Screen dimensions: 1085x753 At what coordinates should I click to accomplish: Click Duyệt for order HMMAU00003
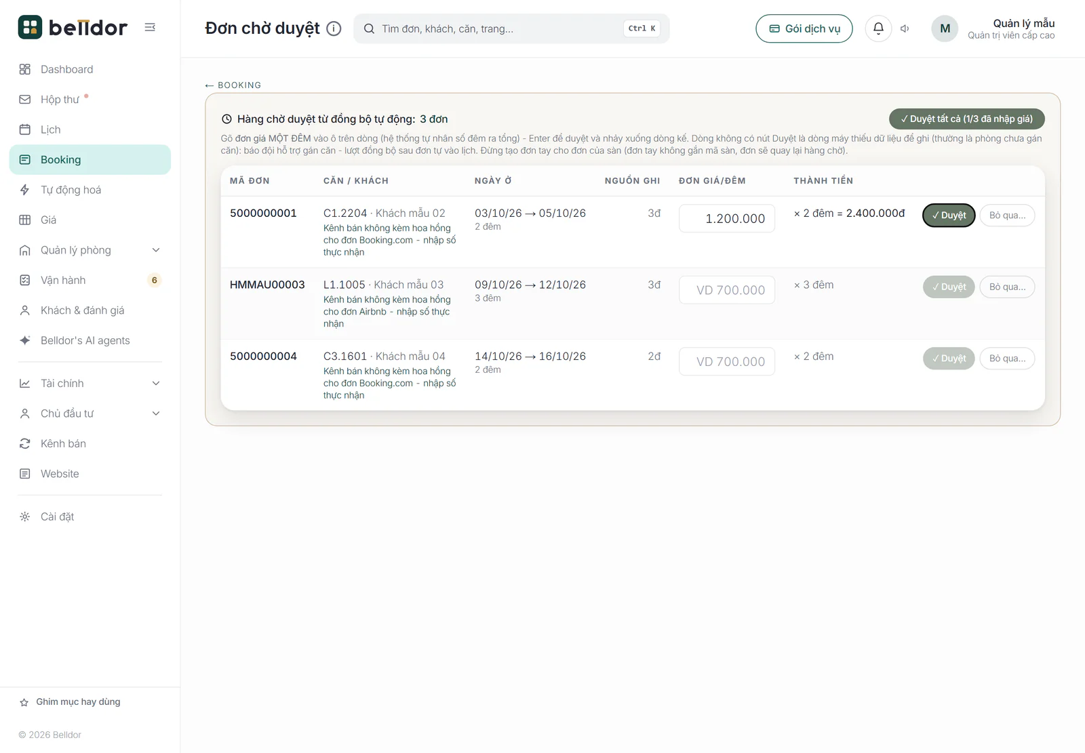pos(949,287)
